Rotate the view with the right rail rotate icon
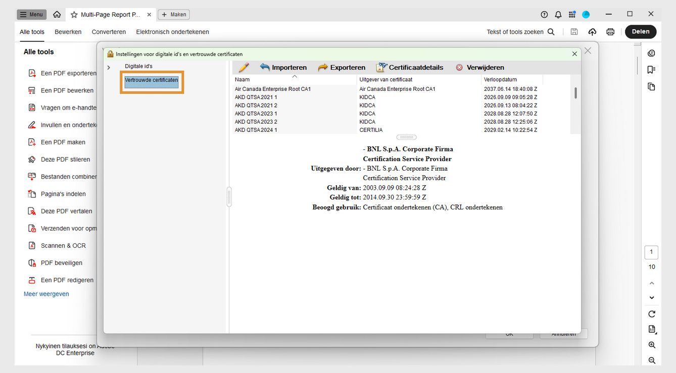 point(652,314)
